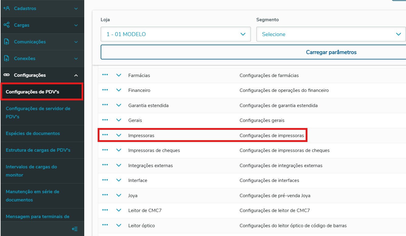Expand the Financeiro row chevron
406x236 pixels.
[119, 90]
